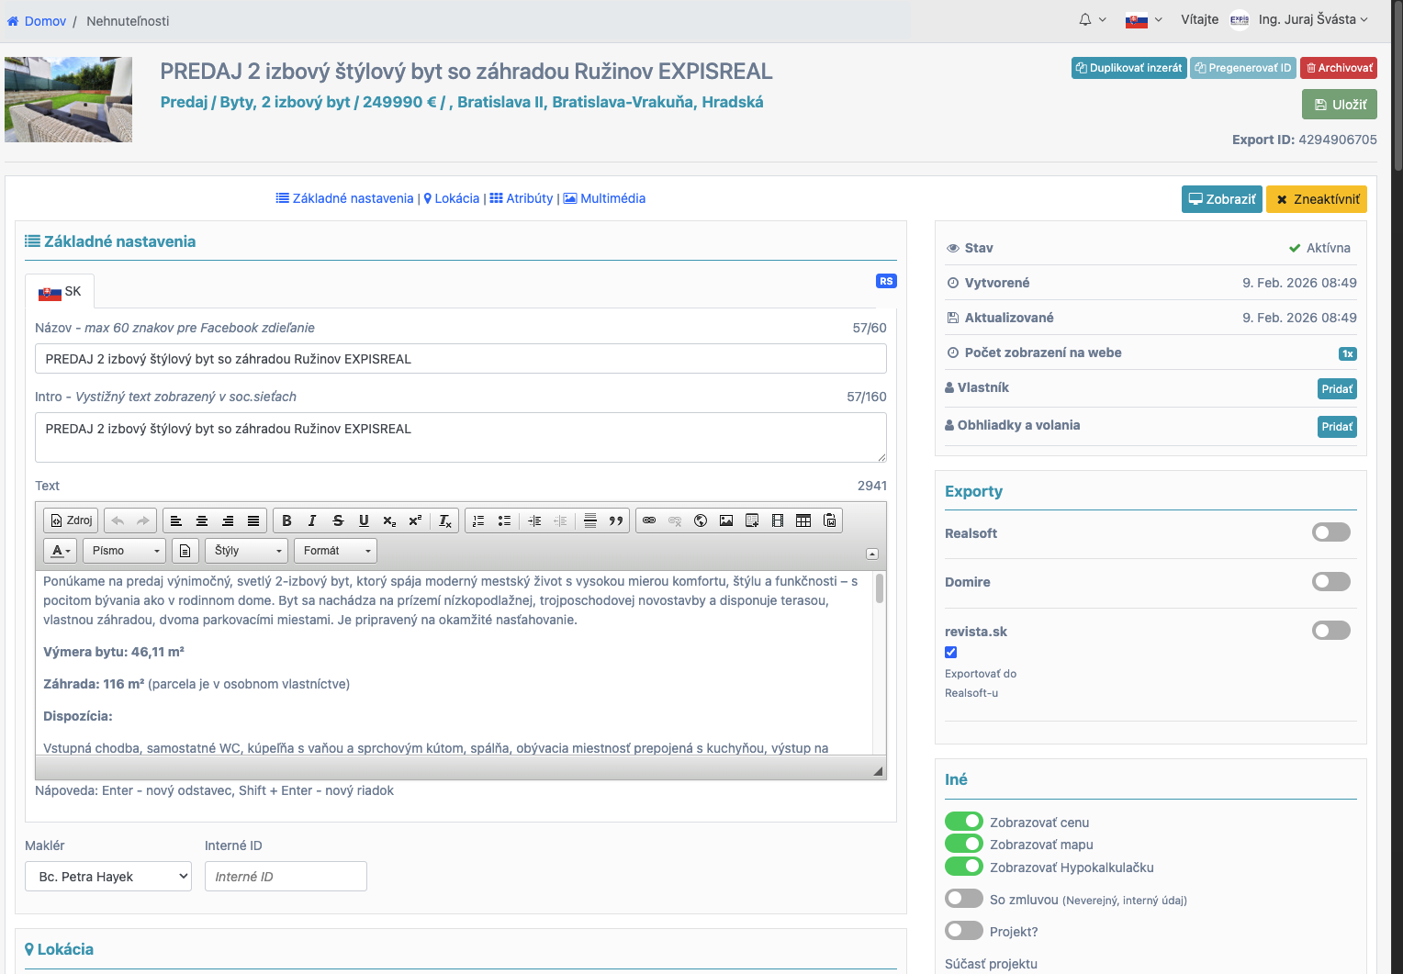
Task: Click the block quote icon
Action: pos(616,521)
